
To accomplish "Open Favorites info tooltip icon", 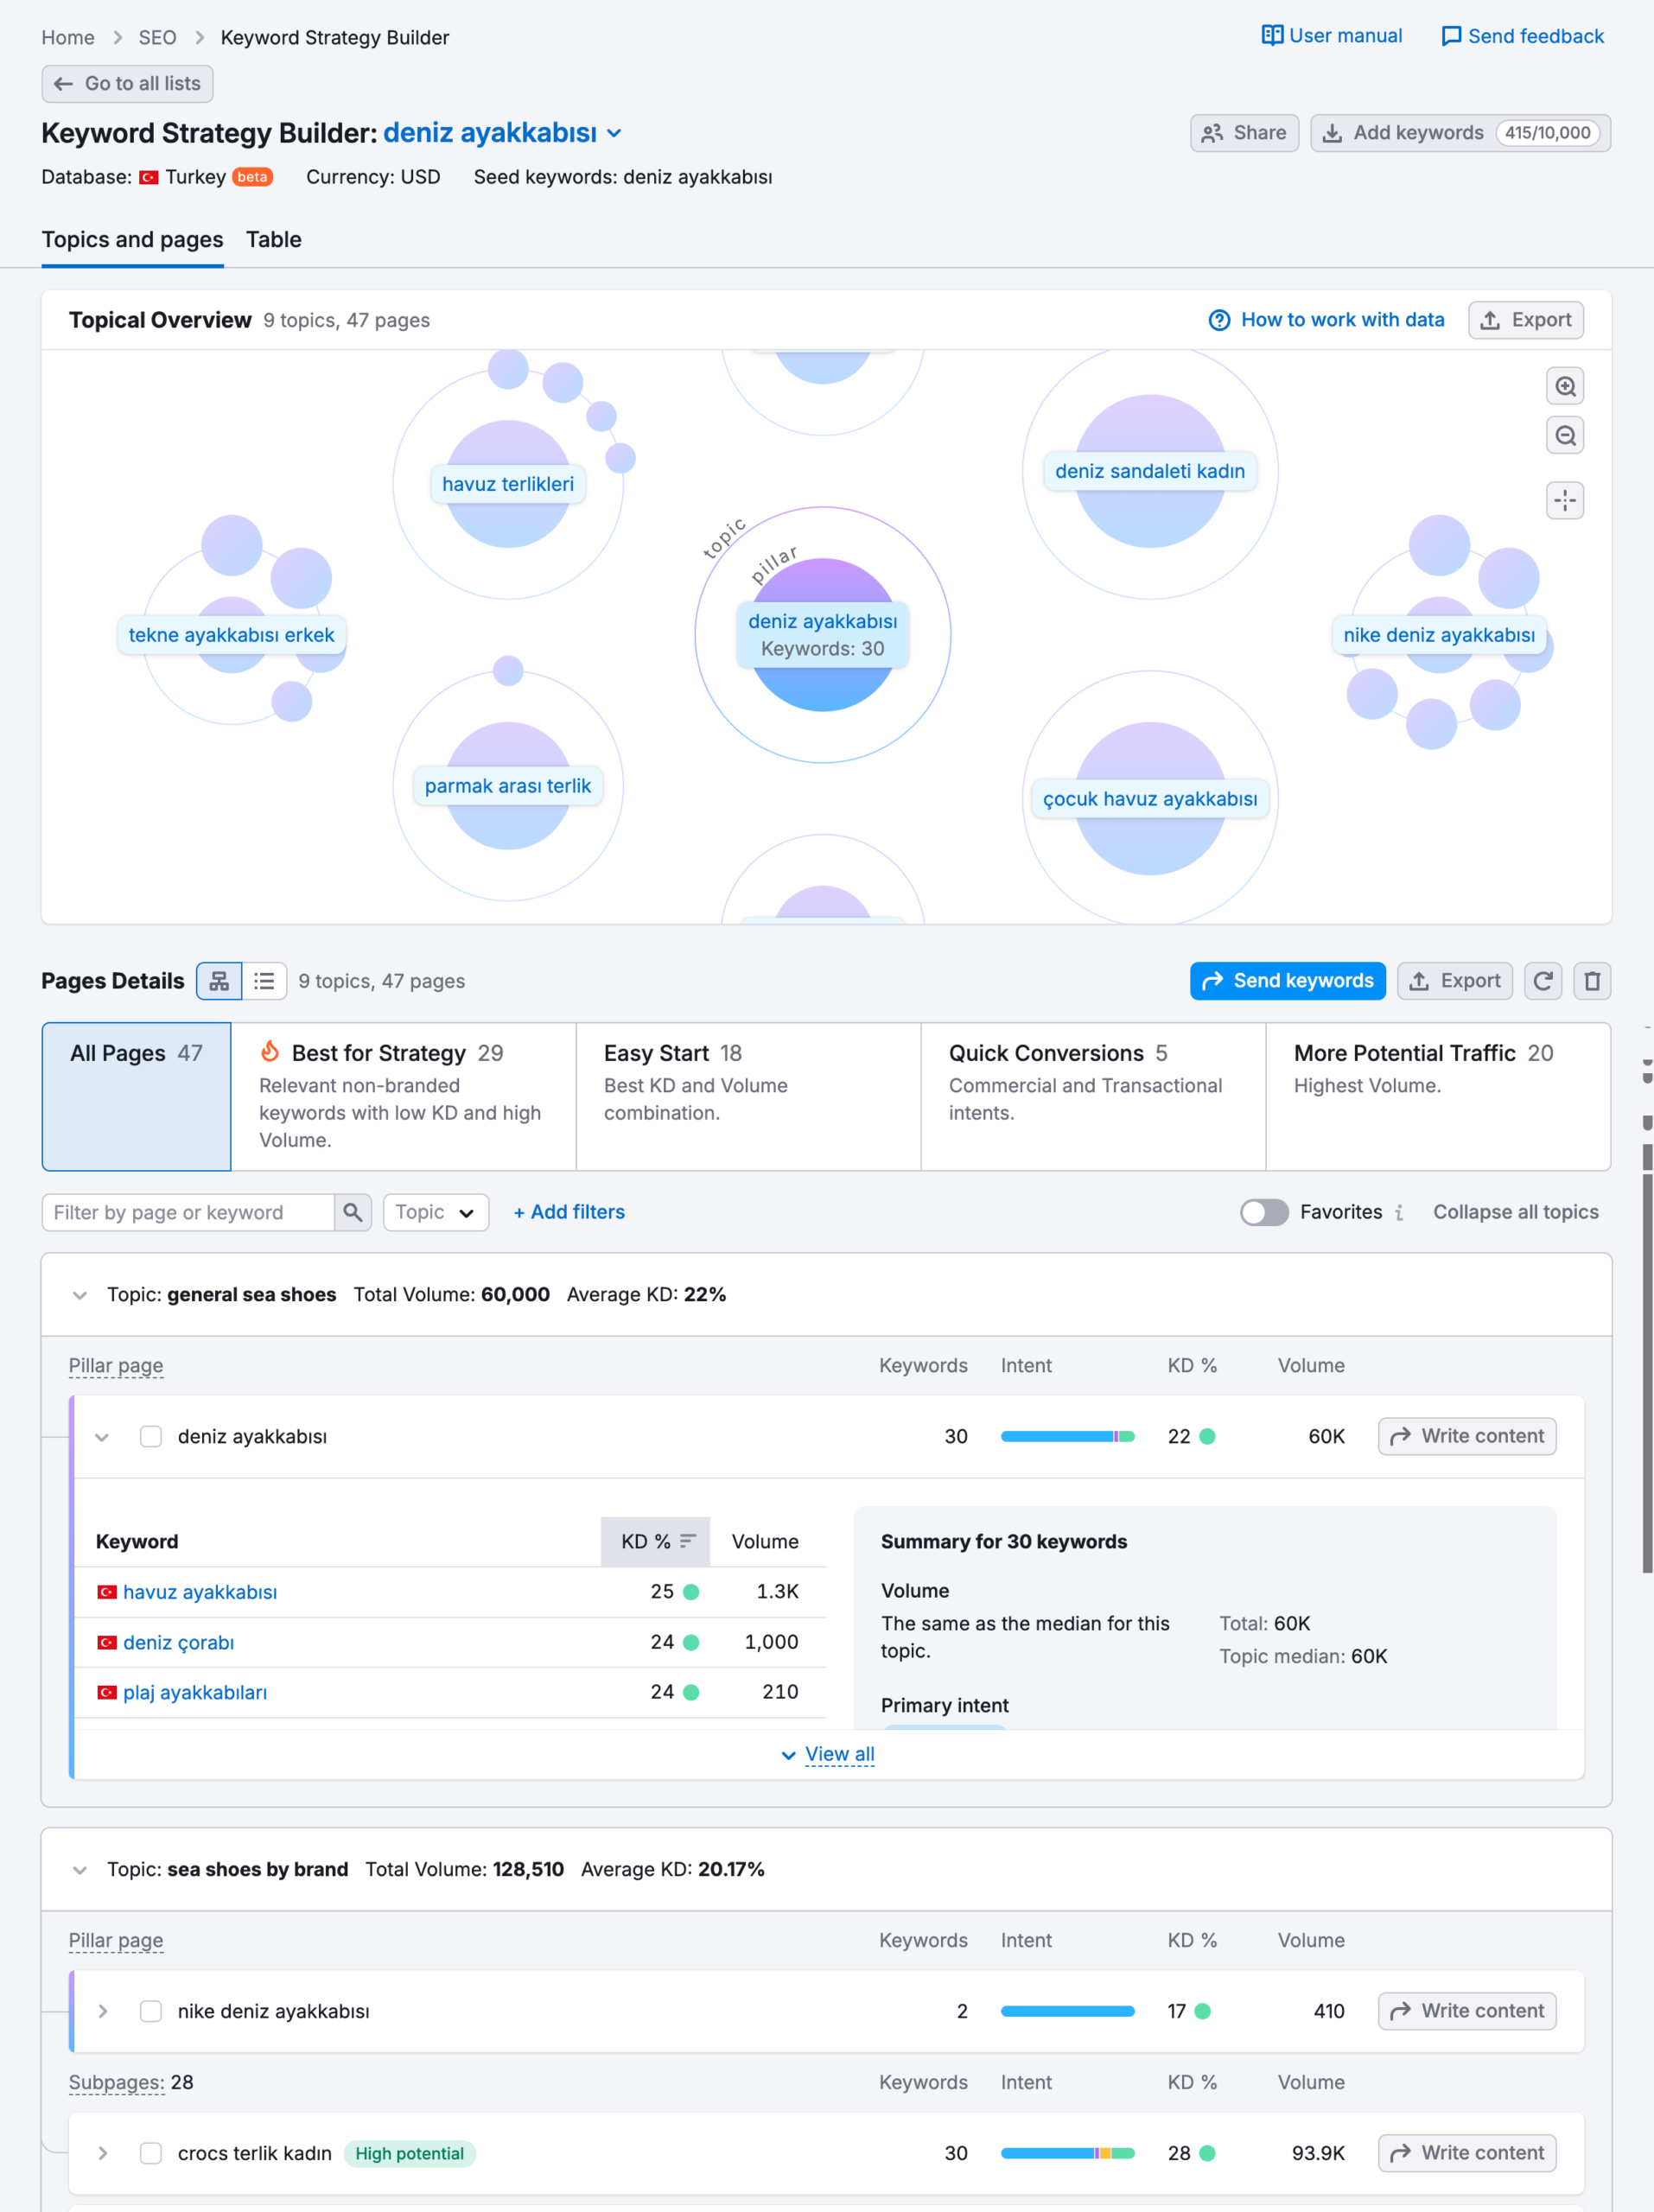I will tap(1399, 1212).
